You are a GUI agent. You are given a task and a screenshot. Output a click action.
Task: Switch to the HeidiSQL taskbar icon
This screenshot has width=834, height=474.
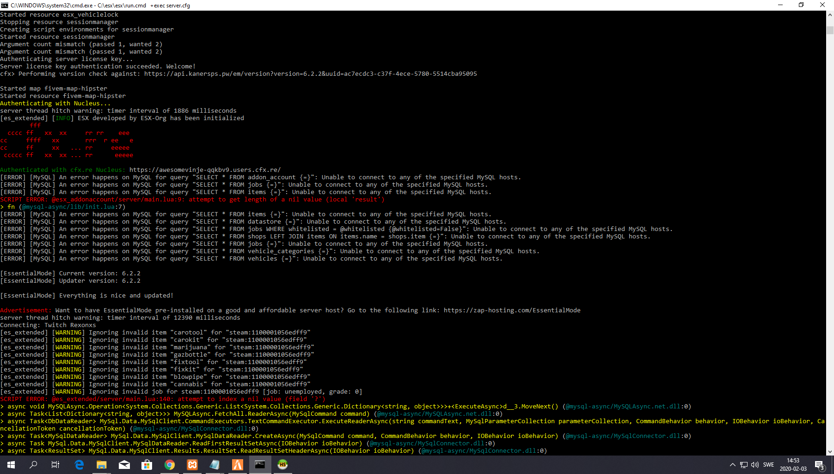pyautogui.click(x=282, y=465)
